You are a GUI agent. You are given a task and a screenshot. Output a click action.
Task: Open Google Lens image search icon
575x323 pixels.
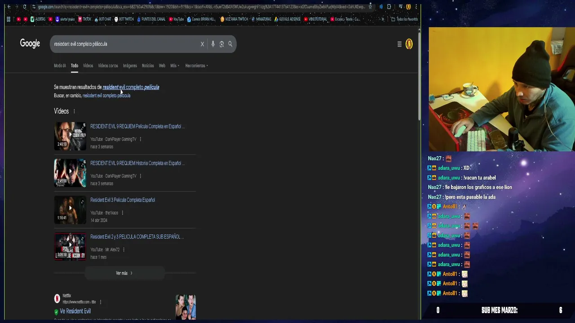(x=221, y=44)
